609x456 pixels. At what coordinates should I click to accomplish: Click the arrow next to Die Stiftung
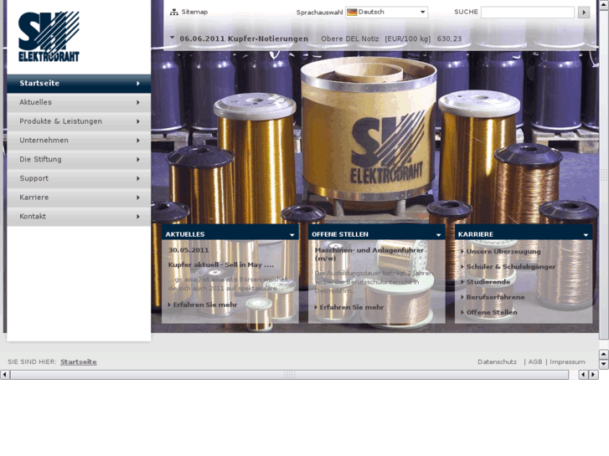(x=138, y=160)
